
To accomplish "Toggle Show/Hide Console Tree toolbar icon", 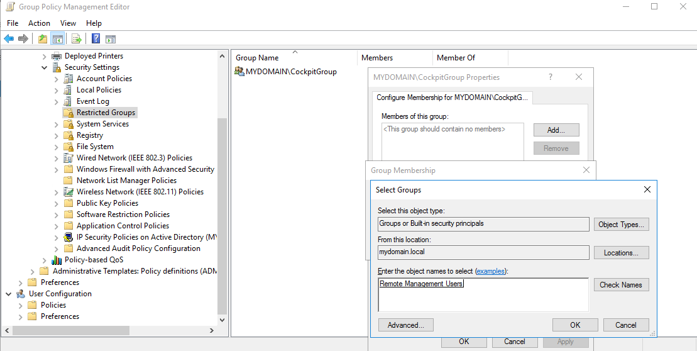I will click(58, 39).
